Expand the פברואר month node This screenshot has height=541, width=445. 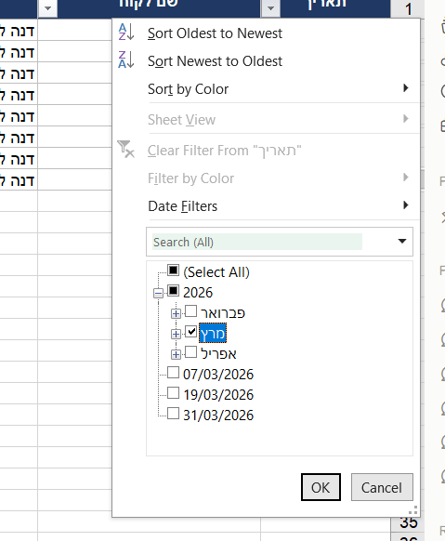176,313
